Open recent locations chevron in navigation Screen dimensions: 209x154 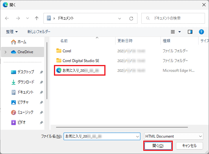pos(28,18)
